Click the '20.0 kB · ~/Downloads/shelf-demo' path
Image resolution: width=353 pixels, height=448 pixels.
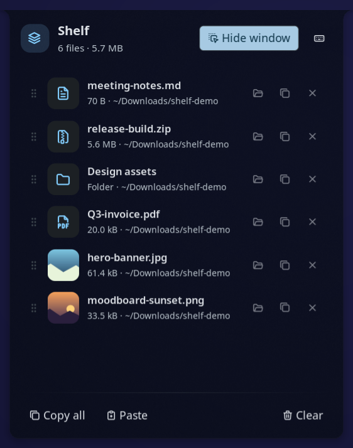(158, 230)
